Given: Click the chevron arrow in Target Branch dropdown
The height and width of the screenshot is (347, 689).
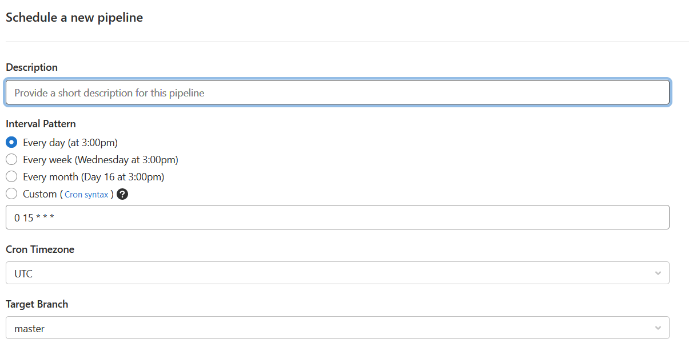Looking at the screenshot, I should 658,328.
